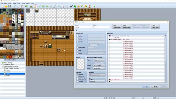
Task: Check the Through option
Action: point(77,81)
